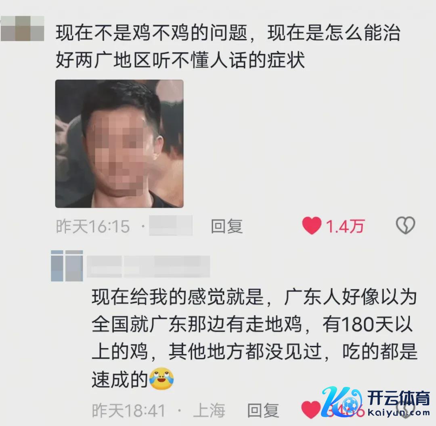The height and width of the screenshot is (426, 436).
Task: Open the first commenter's blurred avatar
Action: (x=22, y=29)
